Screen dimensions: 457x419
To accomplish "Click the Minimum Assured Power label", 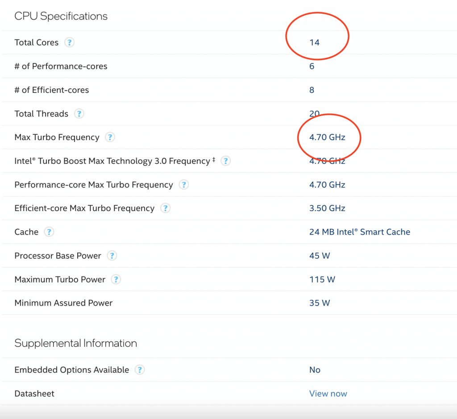I will (63, 303).
